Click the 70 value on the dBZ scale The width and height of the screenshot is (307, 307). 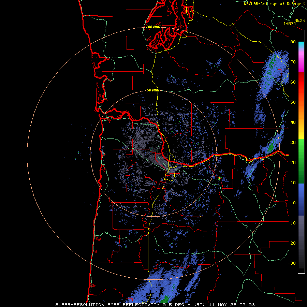pyautogui.click(x=293, y=62)
